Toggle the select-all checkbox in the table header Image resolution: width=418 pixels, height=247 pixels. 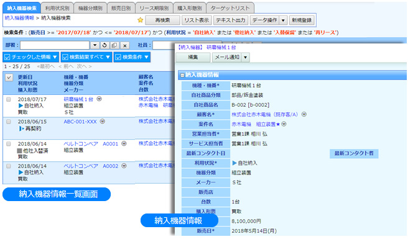[x=9, y=78]
